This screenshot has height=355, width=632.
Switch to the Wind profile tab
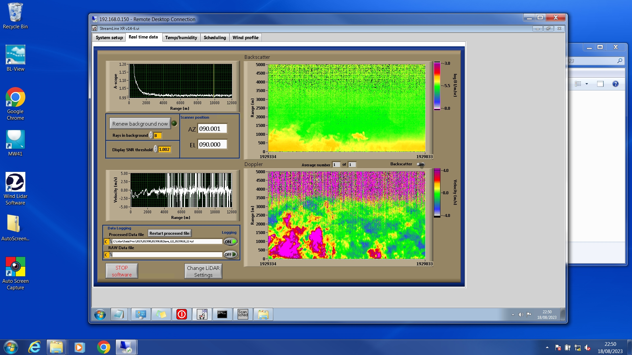[245, 37]
